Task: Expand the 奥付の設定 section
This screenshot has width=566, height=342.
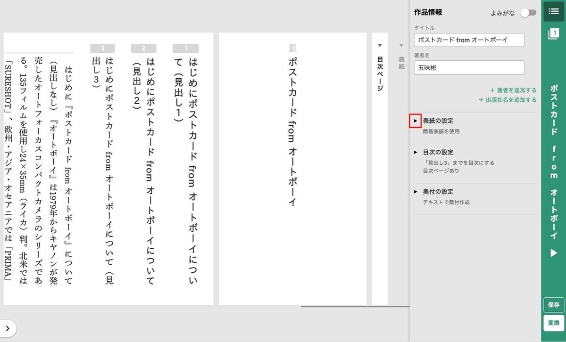Action: pyautogui.click(x=416, y=191)
